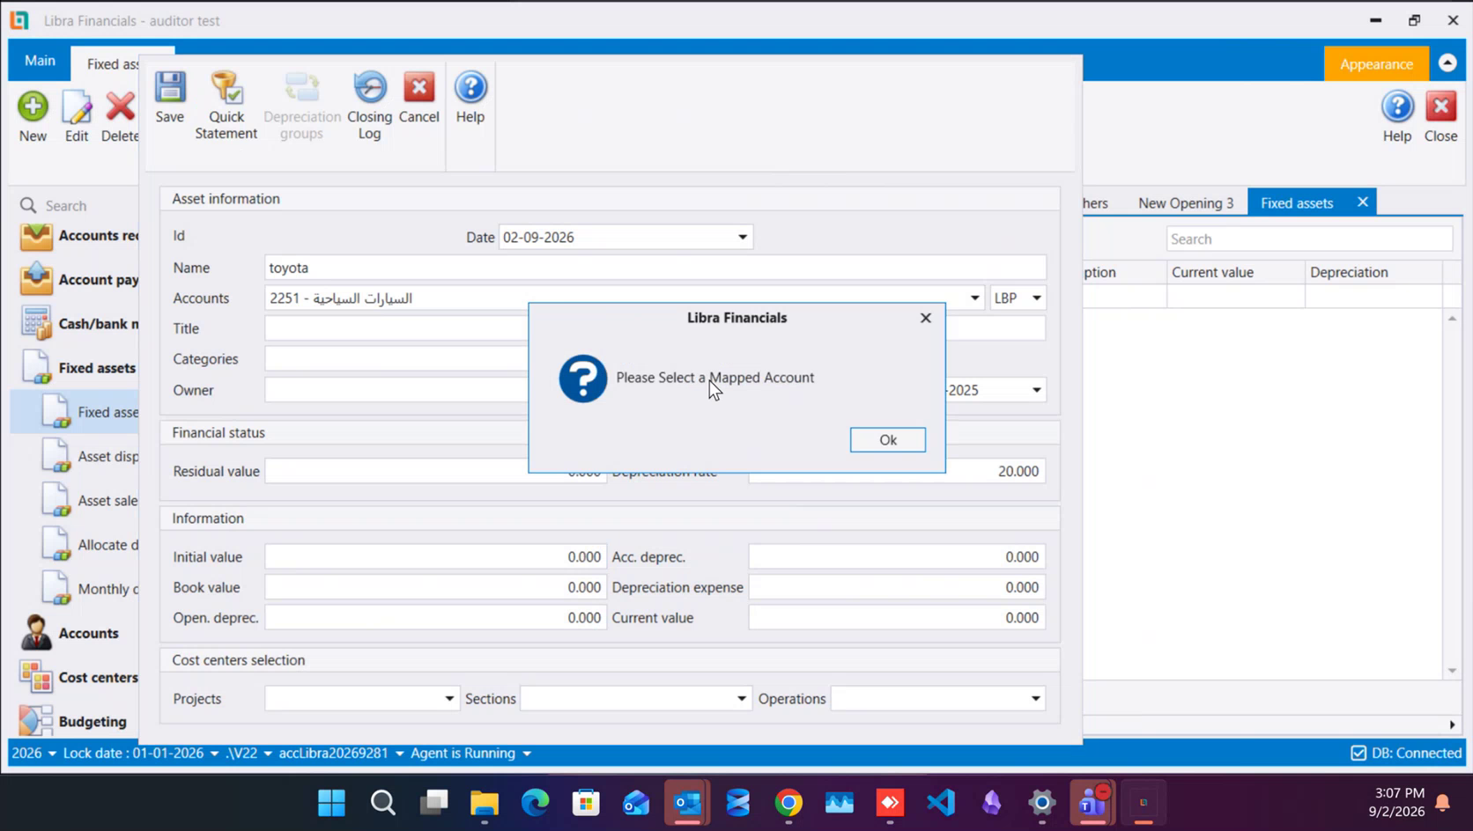The image size is (1473, 831).
Task: Click the orange Appearance button
Action: (1376, 64)
